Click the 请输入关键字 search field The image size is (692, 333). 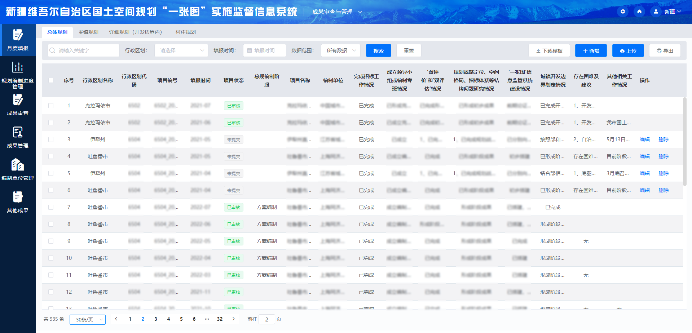(x=84, y=50)
